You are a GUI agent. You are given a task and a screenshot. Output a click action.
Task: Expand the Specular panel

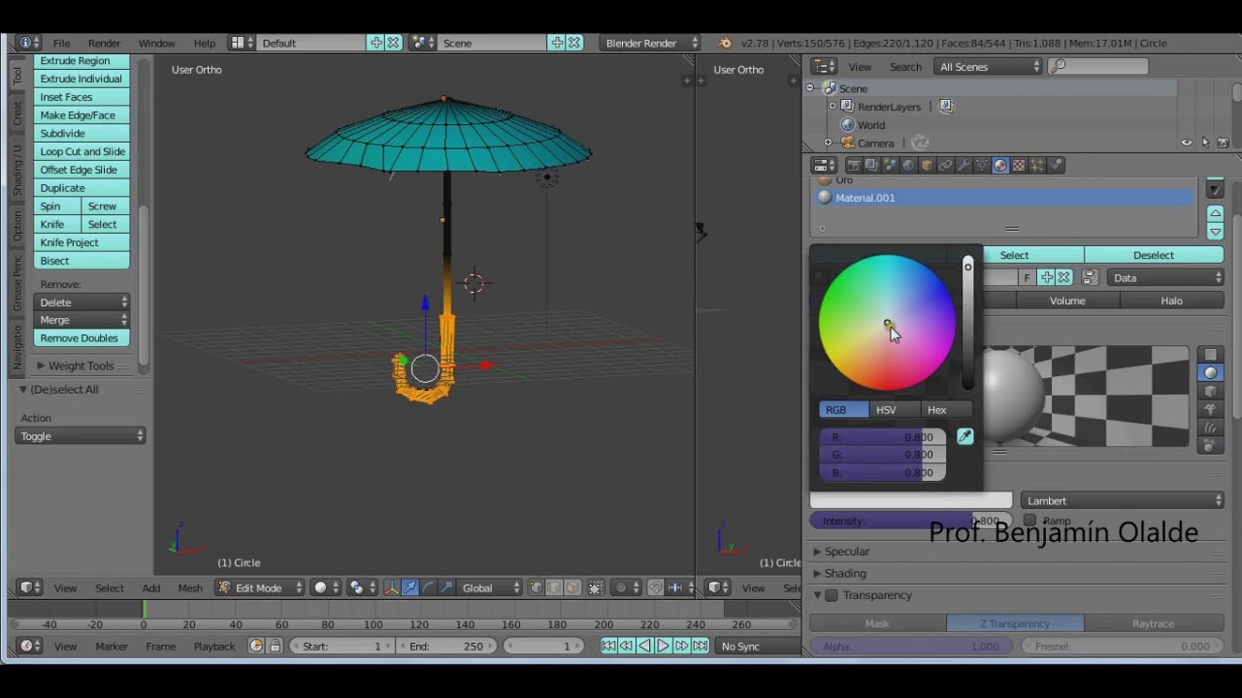pos(847,552)
